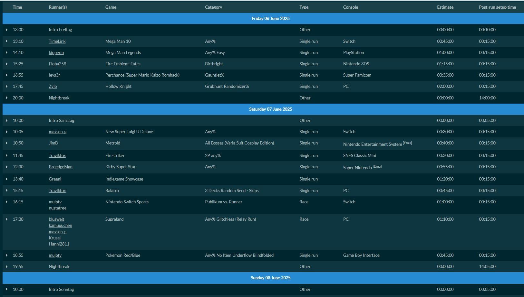Open runner Krusel's profile link
524x297 pixels.
[54, 238]
